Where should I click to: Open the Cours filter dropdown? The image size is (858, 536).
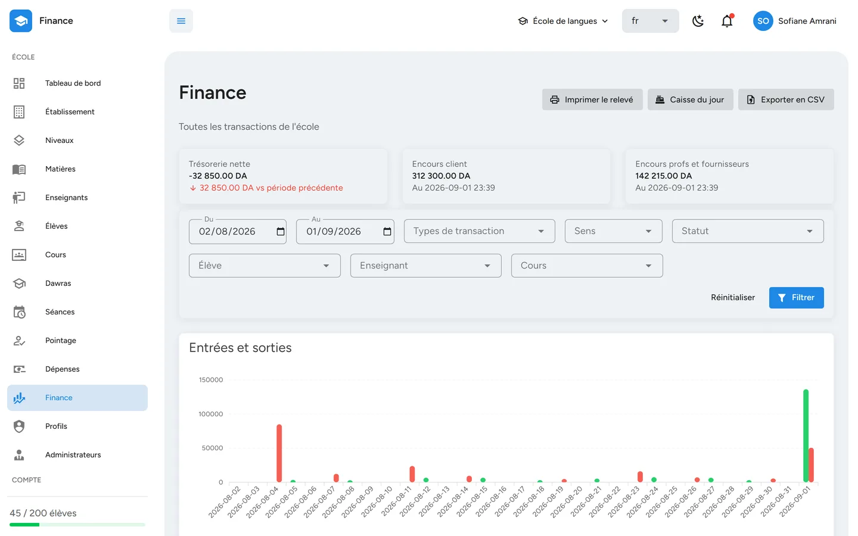pos(587,266)
